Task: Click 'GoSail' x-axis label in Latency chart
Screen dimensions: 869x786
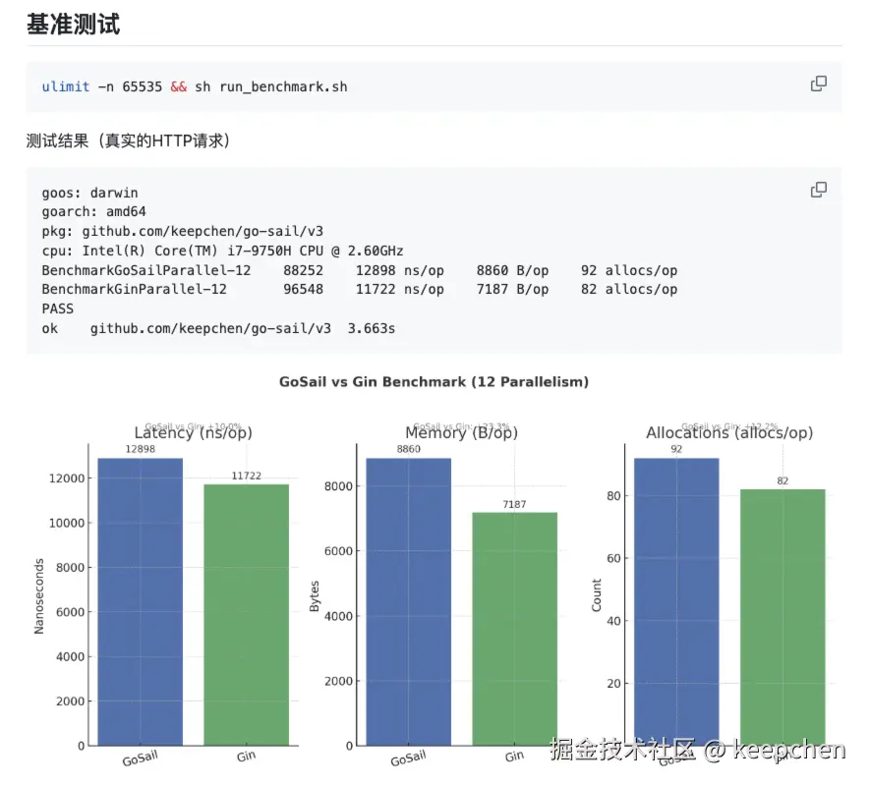Action: pyautogui.click(x=141, y=758)
